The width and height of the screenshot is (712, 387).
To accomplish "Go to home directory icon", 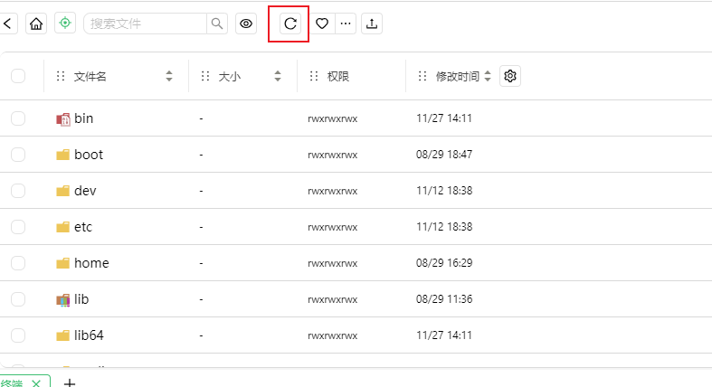I will 36,24.
